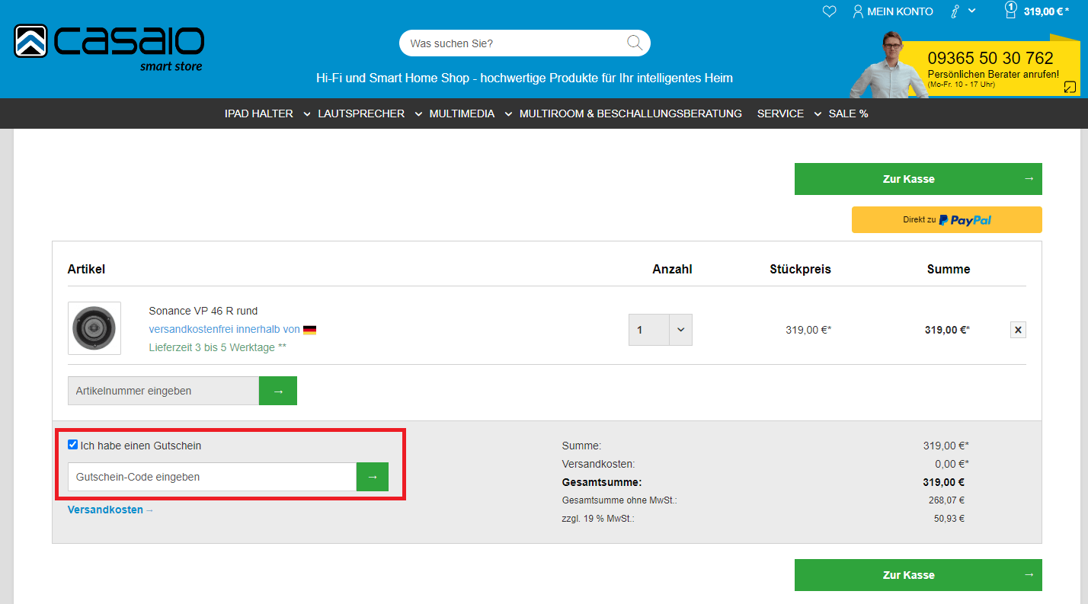Image resolution: width=1088 pixels, height=604 pixels.
Task: Open MULTIMEDIA menu
Action: 462,113
